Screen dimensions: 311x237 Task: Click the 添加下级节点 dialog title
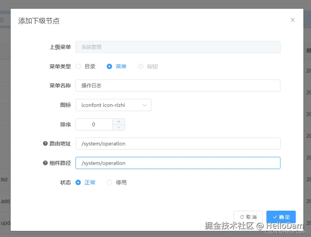39,20
